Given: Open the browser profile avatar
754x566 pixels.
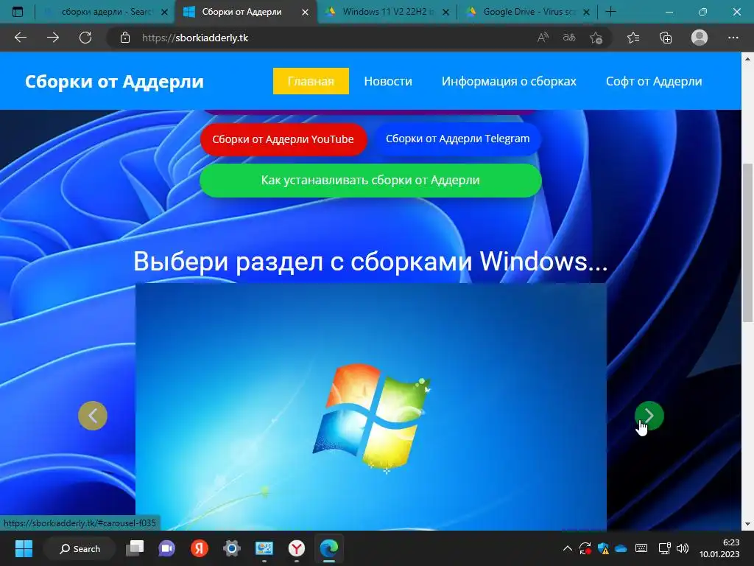Looking at the screenshot, I should tap(700, 38).
